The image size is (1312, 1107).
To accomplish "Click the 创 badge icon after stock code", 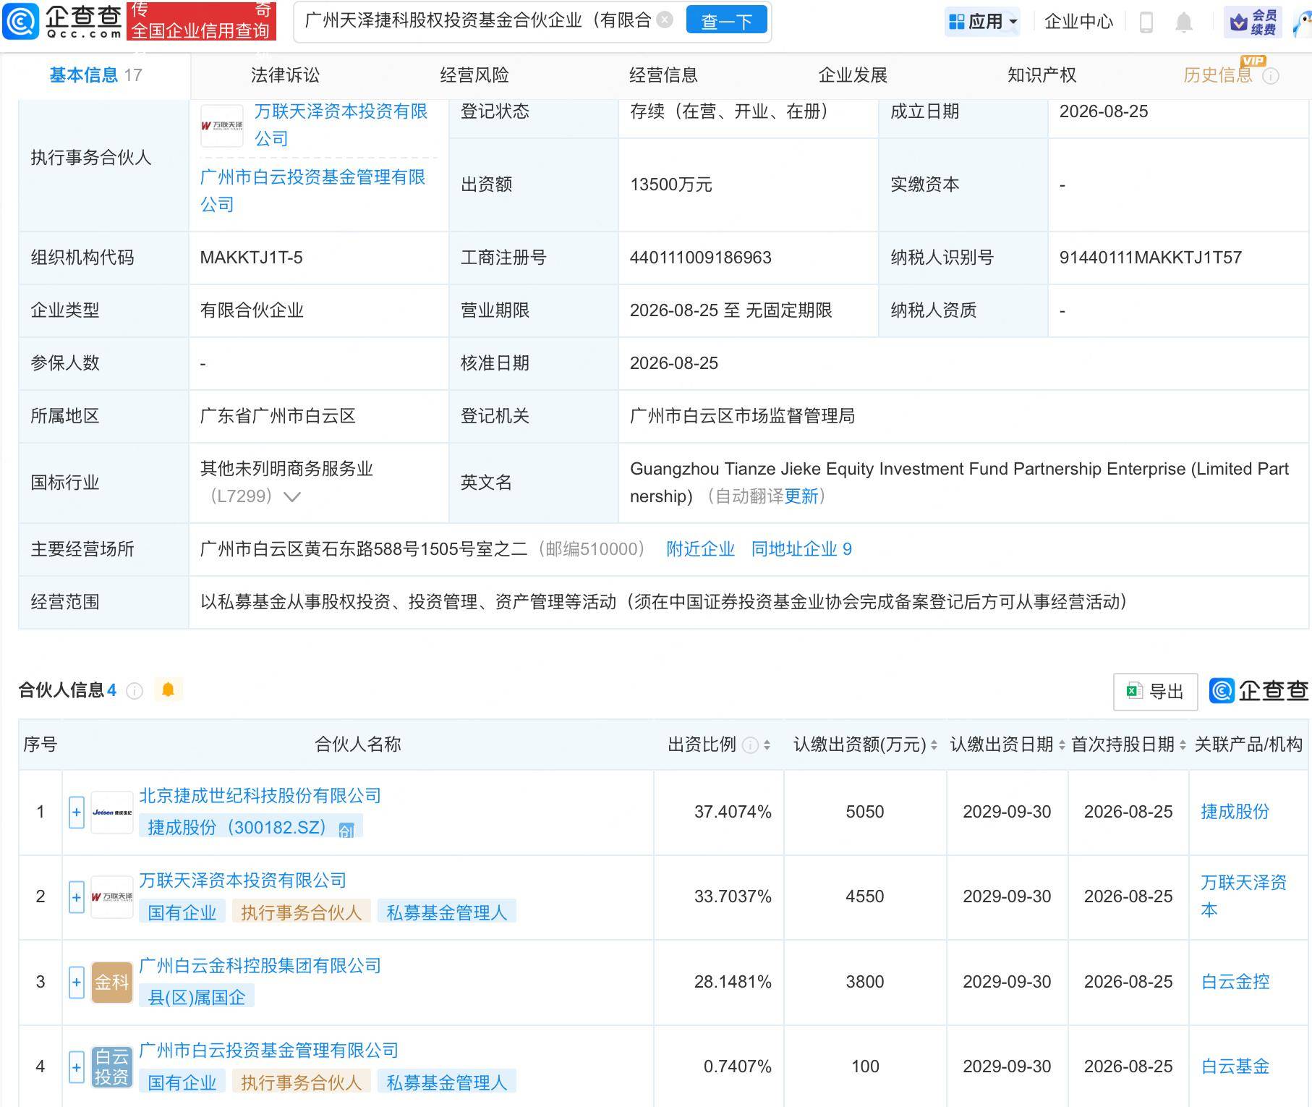I will (346, 829).
